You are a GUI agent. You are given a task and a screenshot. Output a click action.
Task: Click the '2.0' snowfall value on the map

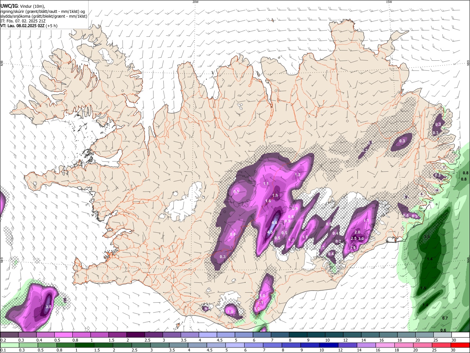357,232
